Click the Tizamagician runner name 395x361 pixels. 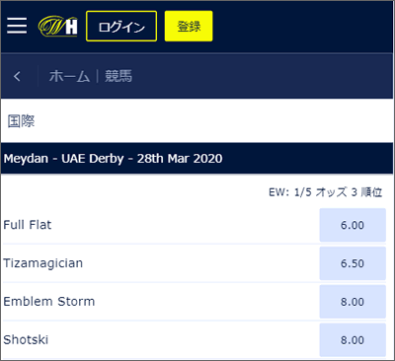coord(43,263)
